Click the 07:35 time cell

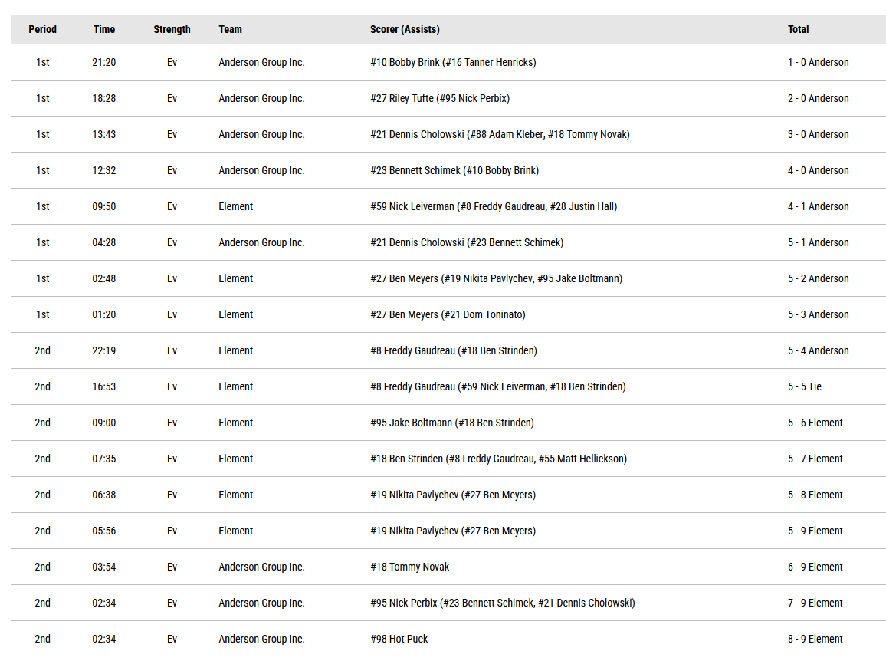tap(104, 459)
